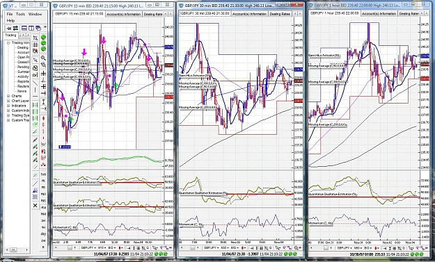
Task: Select the diagonal trend line drawing tool
Action: 35,83
